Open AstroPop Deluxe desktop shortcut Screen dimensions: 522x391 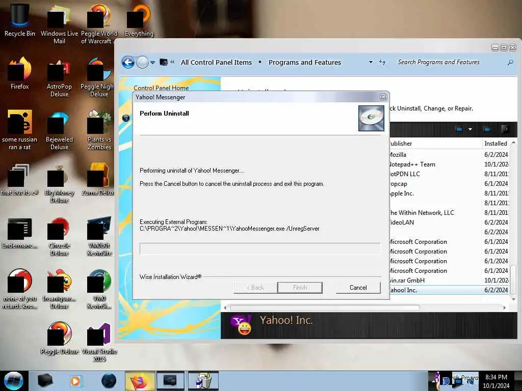(59, 77)
